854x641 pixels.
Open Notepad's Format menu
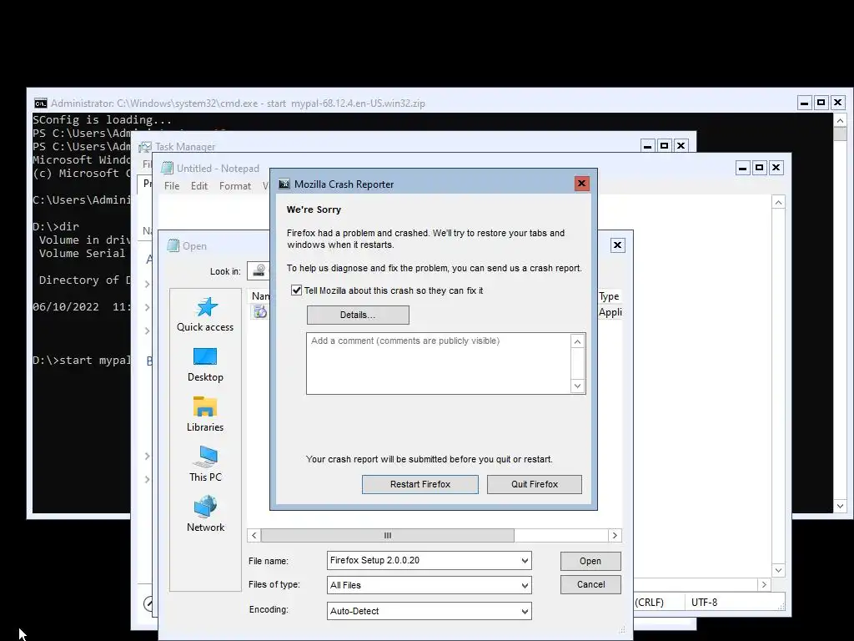(x=234, y=186)
